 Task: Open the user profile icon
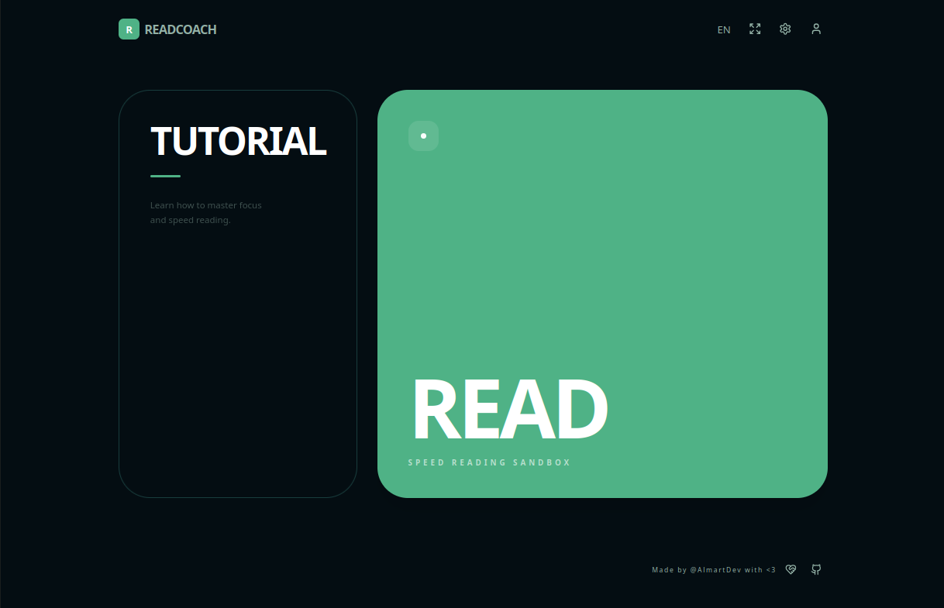815,29
